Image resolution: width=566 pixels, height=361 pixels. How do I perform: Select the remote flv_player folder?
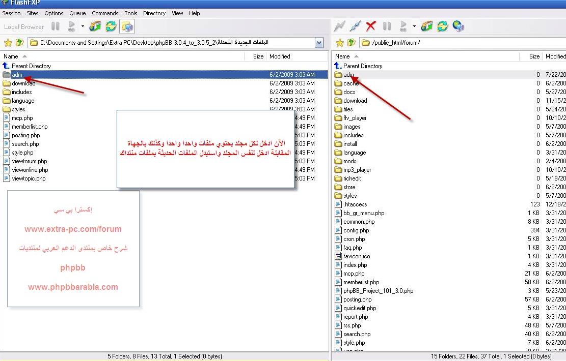coord(351,118)
